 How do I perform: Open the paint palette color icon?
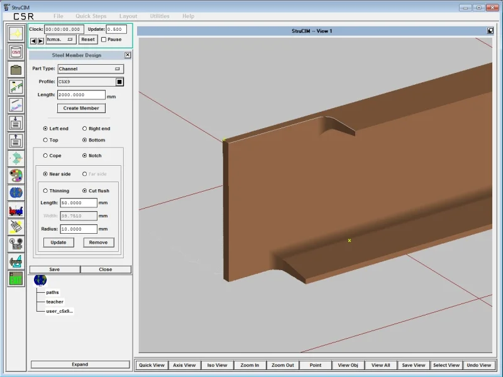point(16,176)
